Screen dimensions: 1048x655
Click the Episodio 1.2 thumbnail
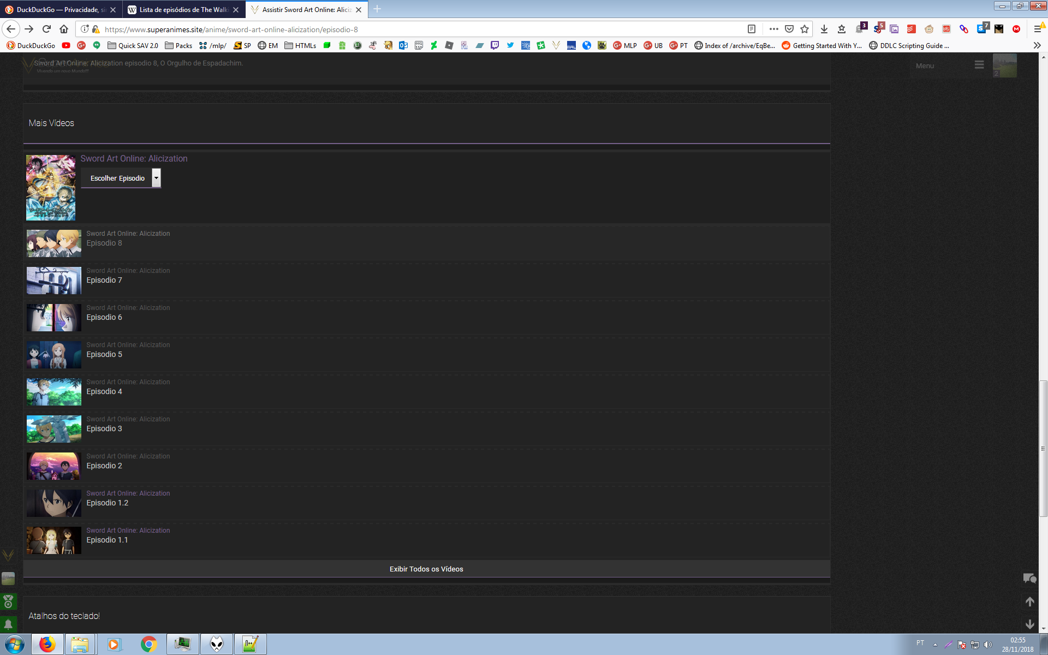coord(54,503)
